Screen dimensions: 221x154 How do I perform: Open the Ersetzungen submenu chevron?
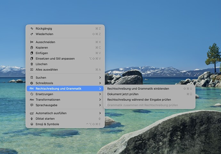tap(100, 94)
